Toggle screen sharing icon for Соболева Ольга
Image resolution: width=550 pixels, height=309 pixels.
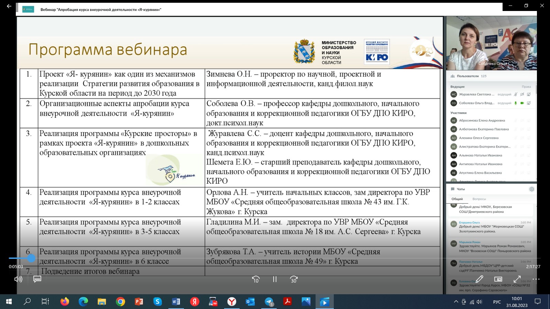click(529, 103)
